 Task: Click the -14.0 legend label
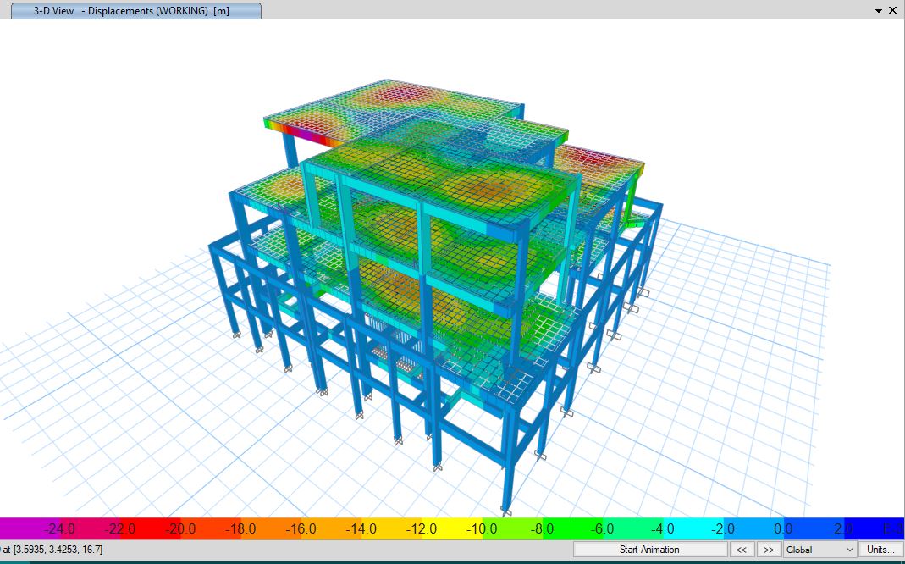pos(361,528)
